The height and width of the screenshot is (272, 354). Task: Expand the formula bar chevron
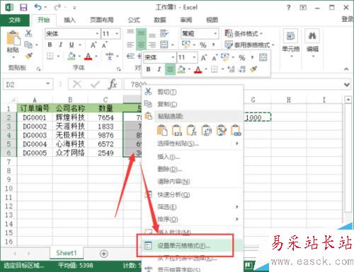pyautogui.click(x=347, y=84)
